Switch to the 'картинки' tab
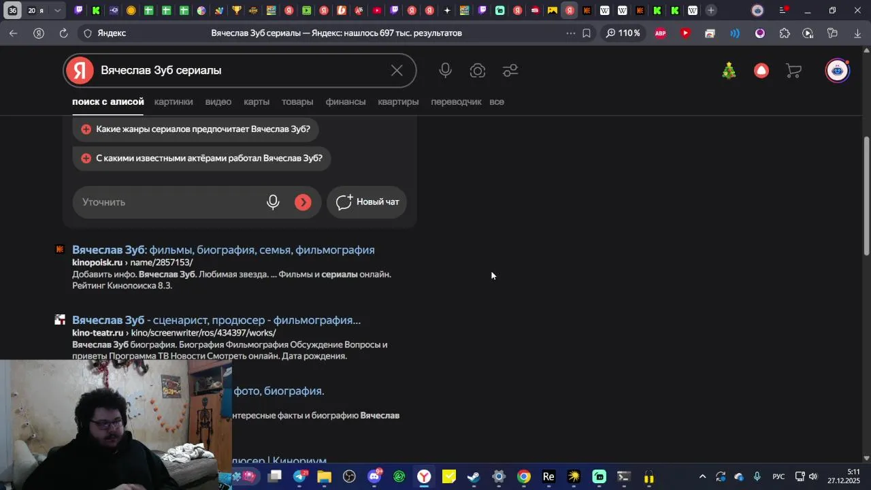Screen dimensions: 871x490 174,101
